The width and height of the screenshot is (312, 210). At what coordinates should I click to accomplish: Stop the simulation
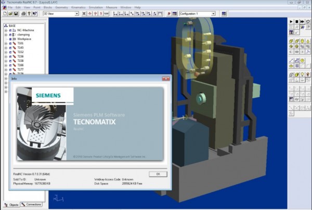pos(297,21)
